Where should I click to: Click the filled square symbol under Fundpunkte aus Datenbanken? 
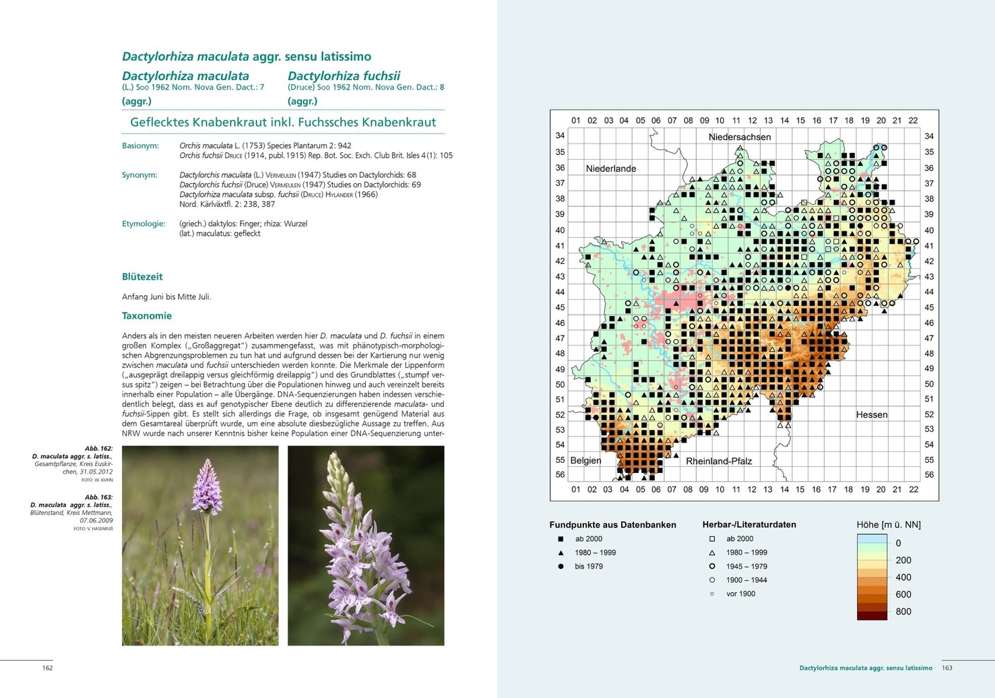(x=560, y=539)
